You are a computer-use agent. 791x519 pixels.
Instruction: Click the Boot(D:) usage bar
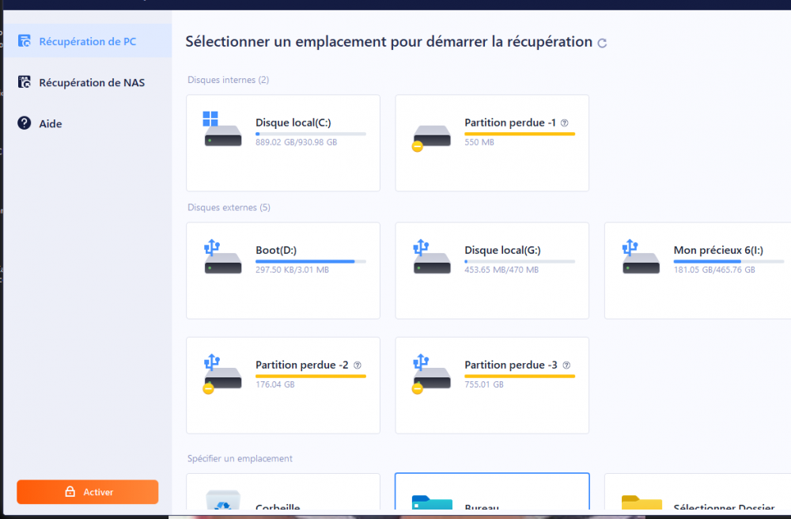point(311,261)
